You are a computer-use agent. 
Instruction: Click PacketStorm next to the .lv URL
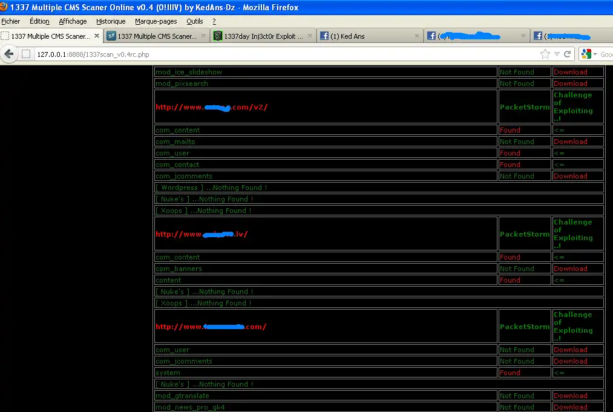(x=525, y=234)
